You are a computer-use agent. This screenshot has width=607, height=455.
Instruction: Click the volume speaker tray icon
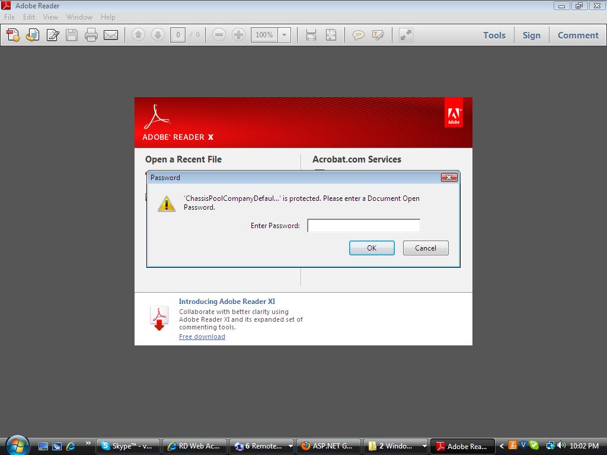click(561, 446)
